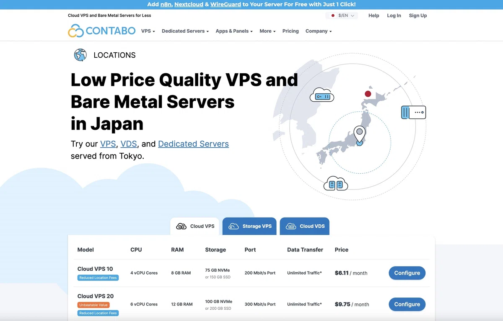Click the 4 vCPU Cores cell
Image resolution: width=503 pixels, height=321 pixels.
[x=144, y=273]
